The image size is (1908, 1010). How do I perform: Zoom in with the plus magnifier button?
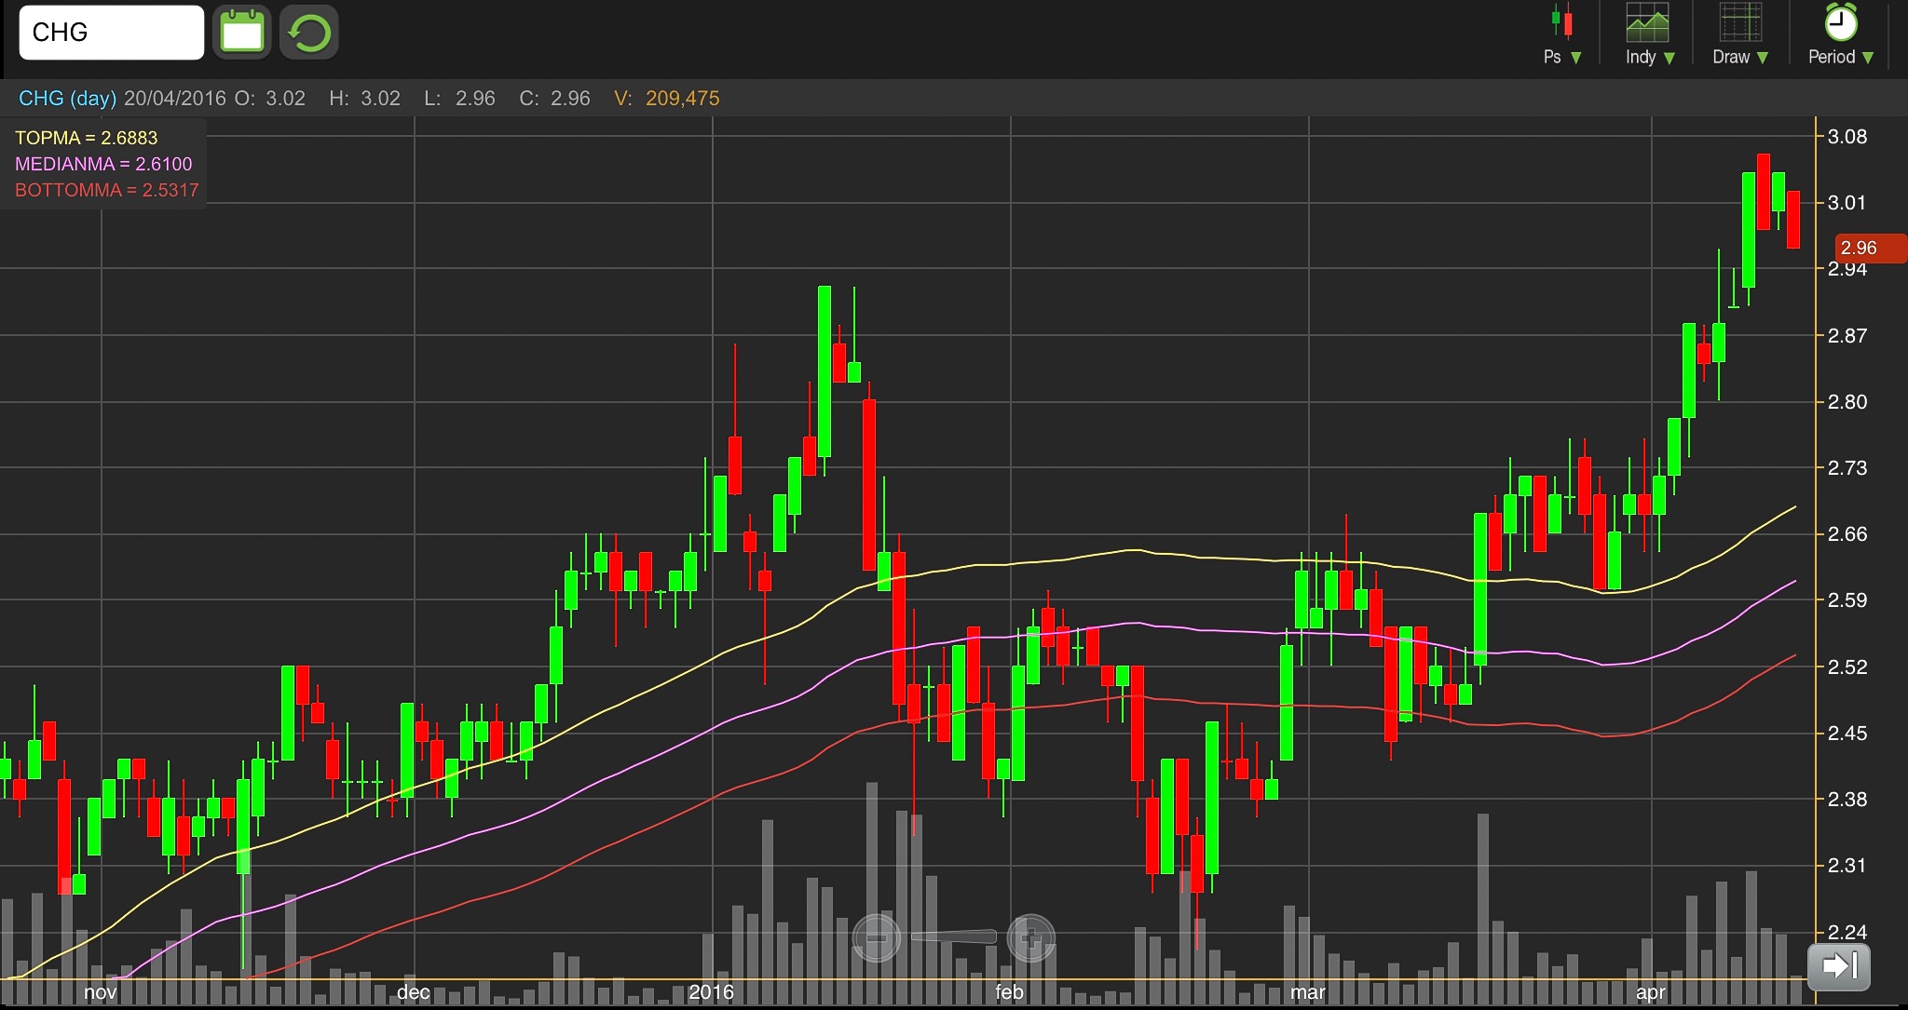[1030, 937]
